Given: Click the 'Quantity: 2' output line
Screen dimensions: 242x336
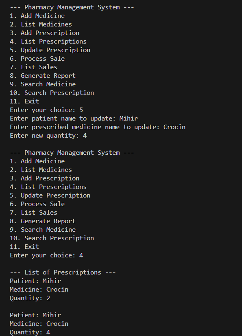Looking at the screenshot, I should 30,298.
